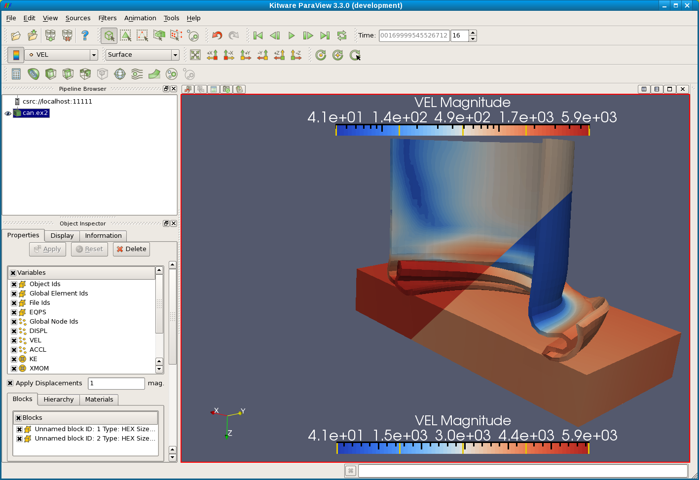Click the Connect to server icon
The image size is (699, 480).
(50, 36)
